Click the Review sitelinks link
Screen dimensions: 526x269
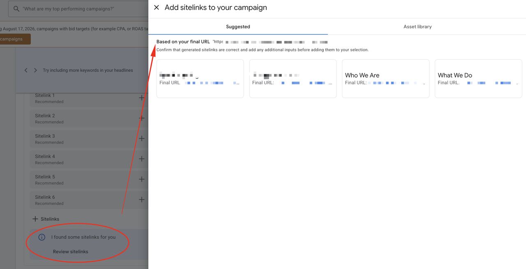coord(71,251)
